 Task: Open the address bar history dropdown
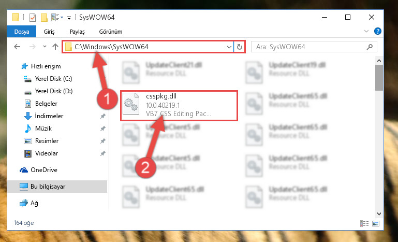tap(229, 47)
